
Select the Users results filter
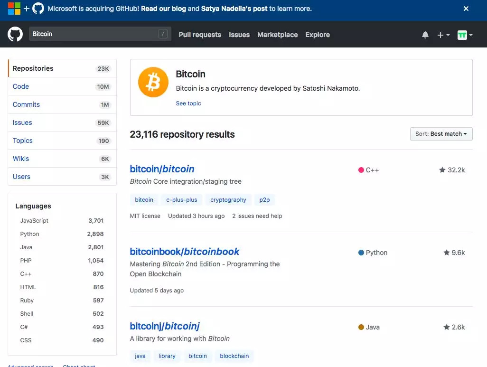(62, 177)
